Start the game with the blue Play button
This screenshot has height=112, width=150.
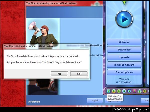click(x=124, y=19)
